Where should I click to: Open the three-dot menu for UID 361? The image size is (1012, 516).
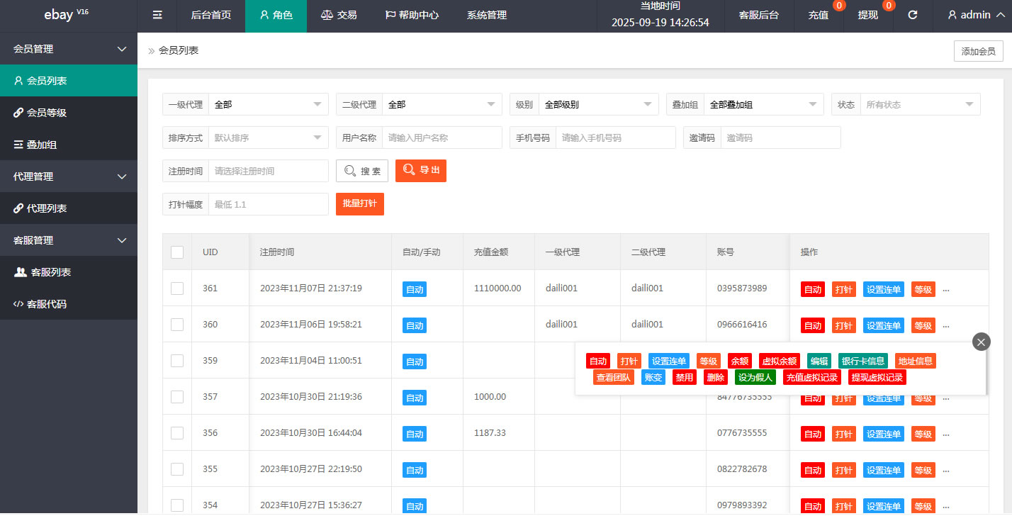click(x=945, y=289)
